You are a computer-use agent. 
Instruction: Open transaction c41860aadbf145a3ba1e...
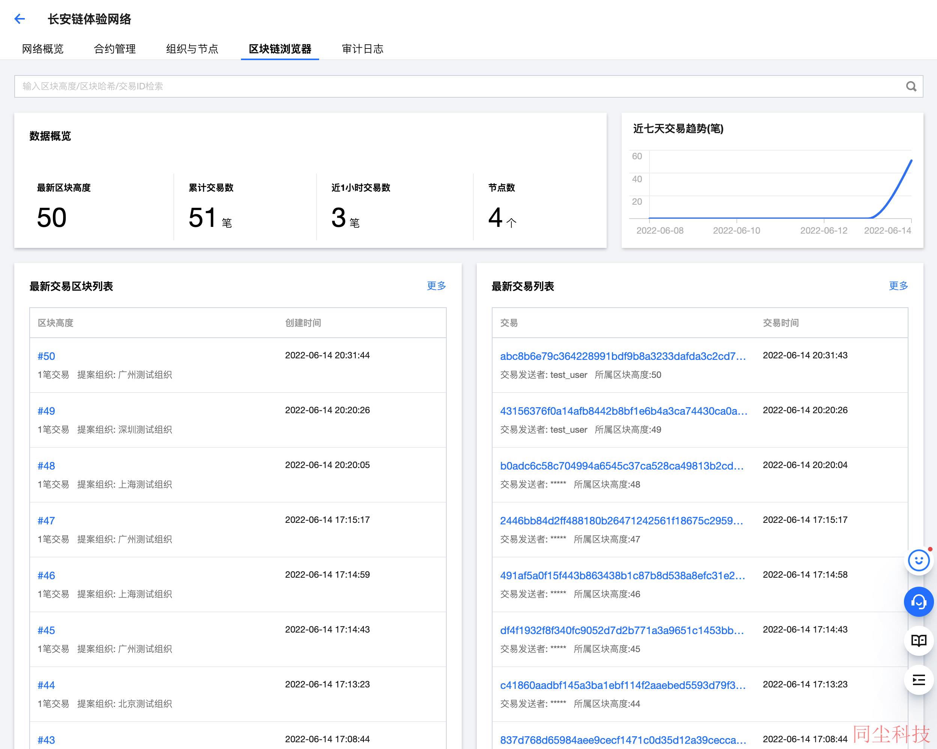623,685
